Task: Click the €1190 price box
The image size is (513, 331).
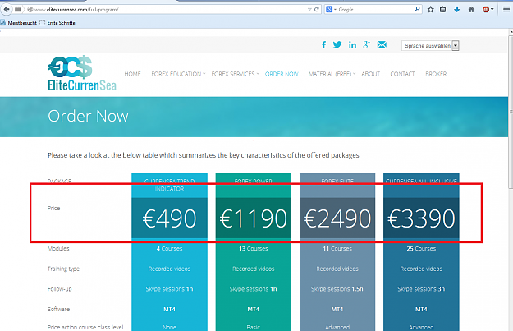Action: 254,218
